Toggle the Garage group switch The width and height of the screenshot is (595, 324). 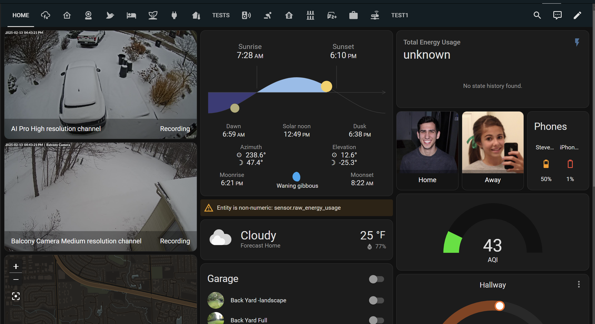[377, 279]
